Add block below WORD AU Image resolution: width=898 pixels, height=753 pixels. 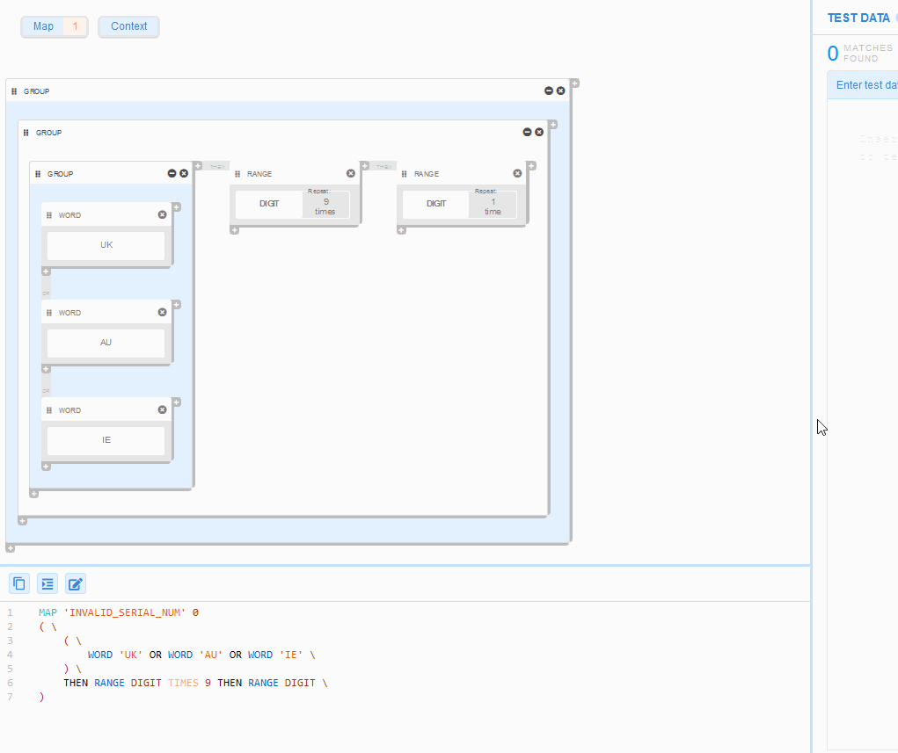pos(47,369)
